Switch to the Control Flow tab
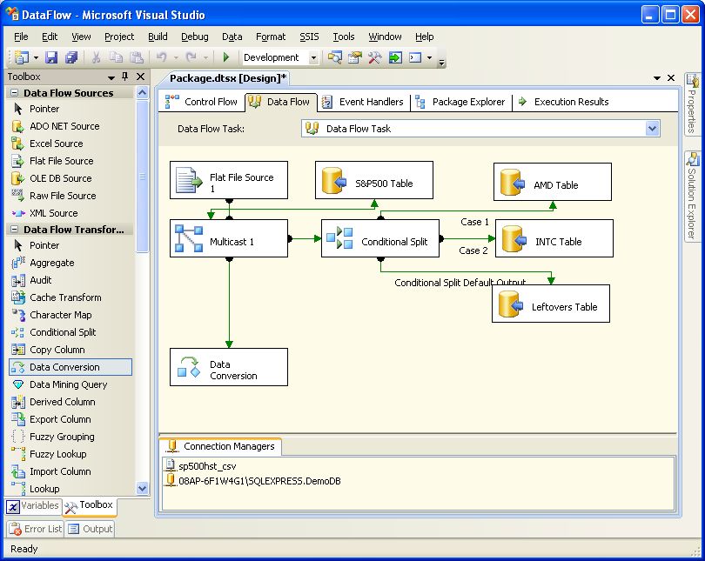 pyautogui.click(x=201, y=102)
